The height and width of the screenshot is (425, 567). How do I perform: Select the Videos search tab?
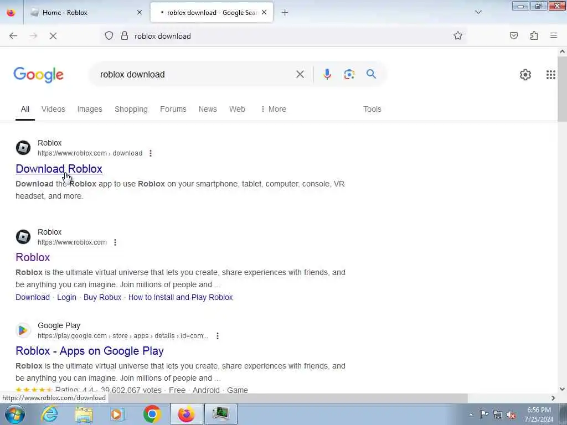[x=53, y=109]
